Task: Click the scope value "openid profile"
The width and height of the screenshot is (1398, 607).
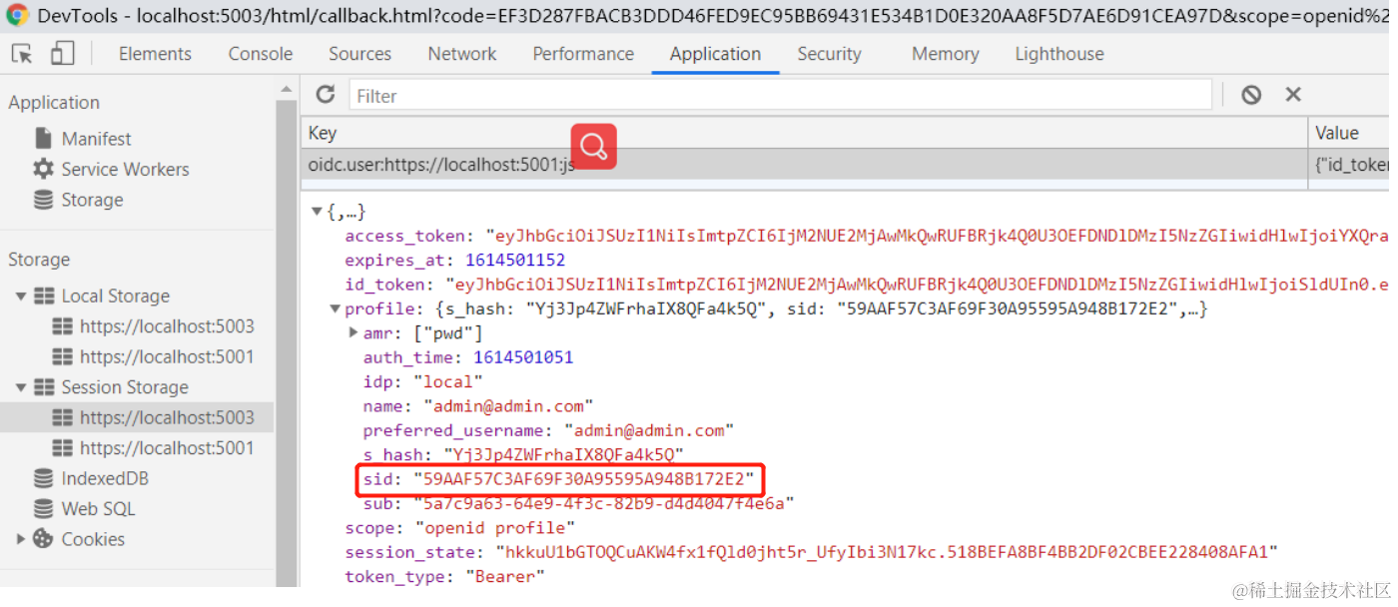Action: click(x=493, y=528)
